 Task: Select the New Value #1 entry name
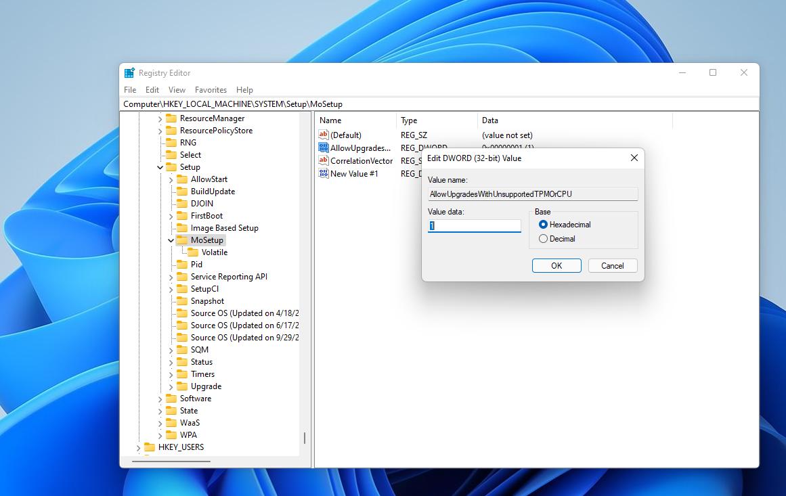pyautogui.click(x=354, y=173)
